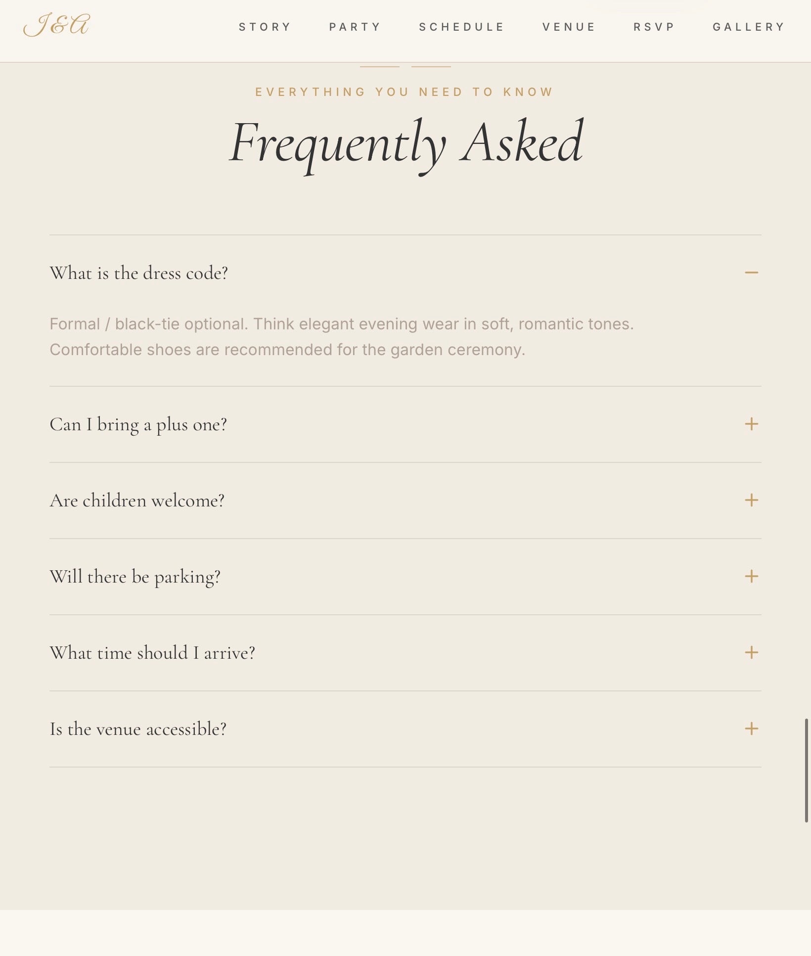
Task: Expand 'Will there be parking?' question
Action: (x=405, y=577)
